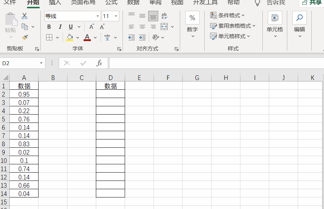This screenshot has width=324, height=209.
Task: Expand underline style arrow
Action: pos(79,27)
